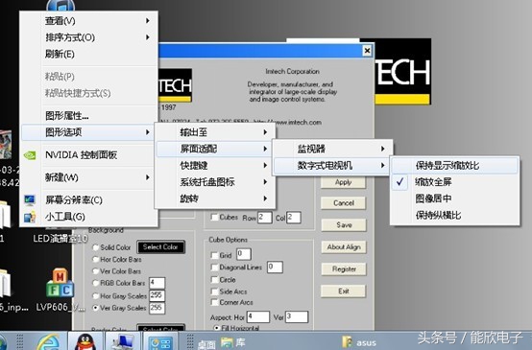Choose Ver Color Bars radio
Image resolution: width=532 pixels, height=350 pixels.
point(96,271)
